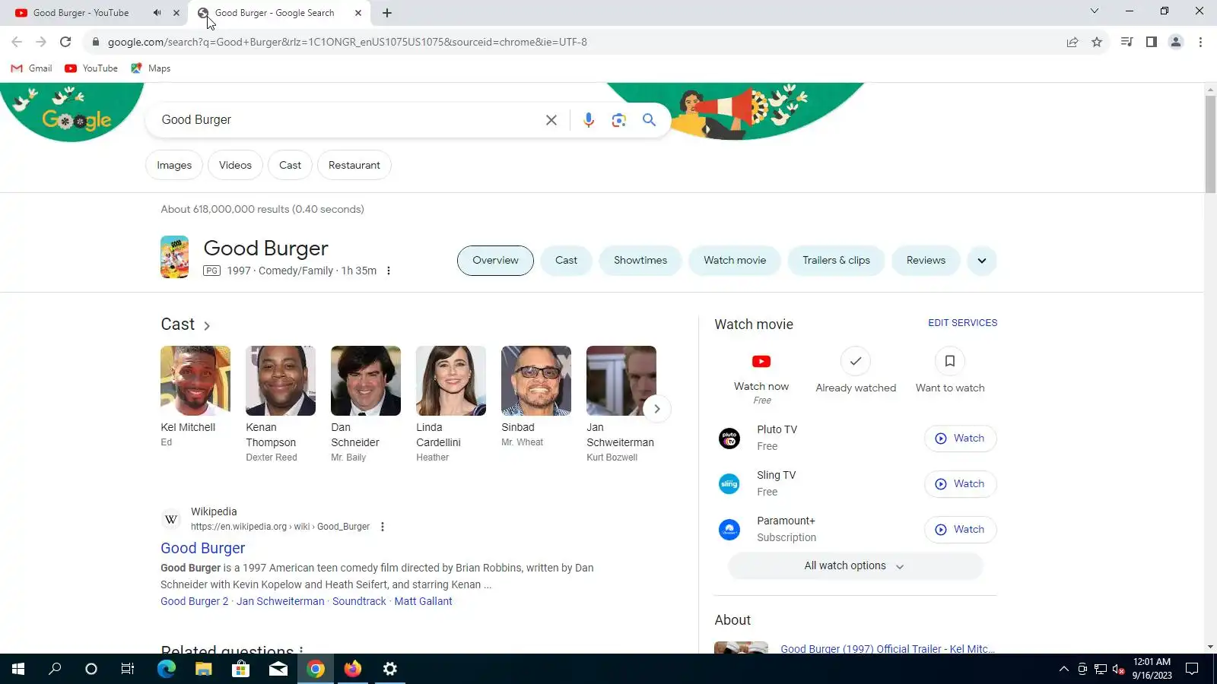Expand All watch options

pos(855,566)
